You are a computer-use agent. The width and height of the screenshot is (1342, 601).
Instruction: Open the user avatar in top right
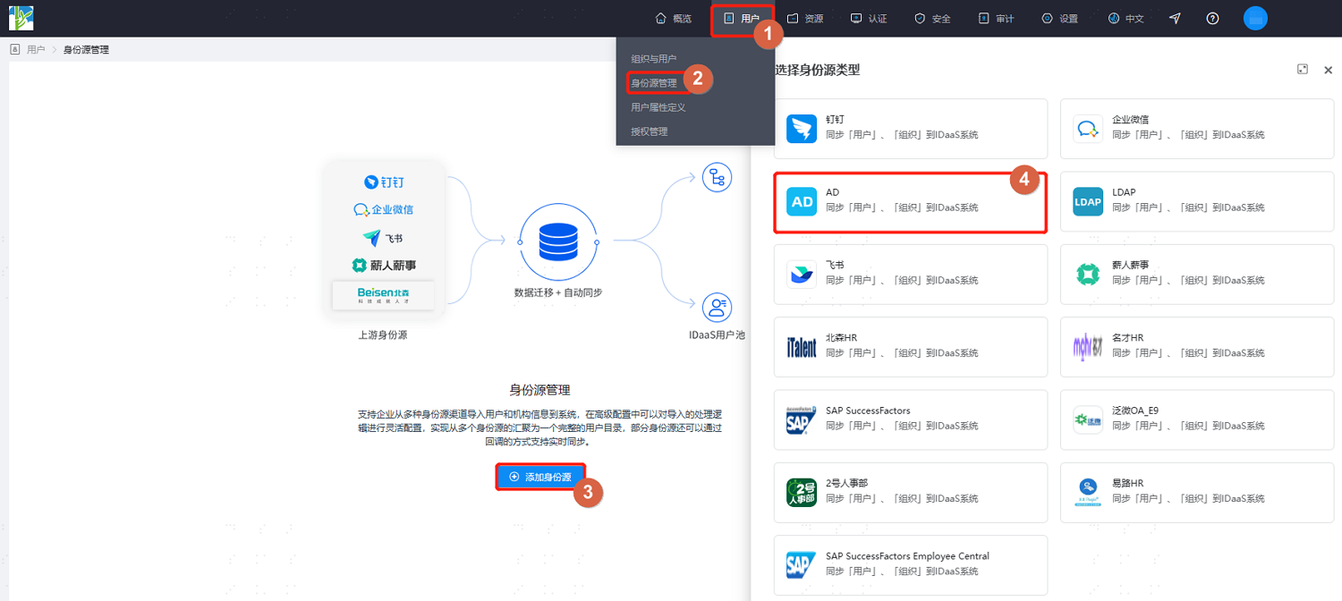pos(1255,18)
